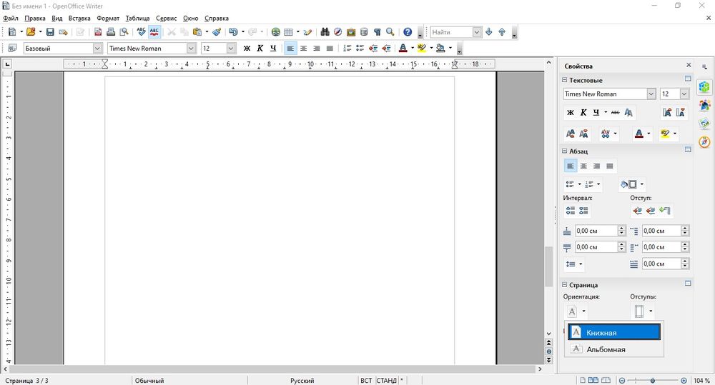Image resolution: width=715 pixels, height=385 pixels.
Task: Open the Navigator compass in toolbar
Action: (338, 32)
